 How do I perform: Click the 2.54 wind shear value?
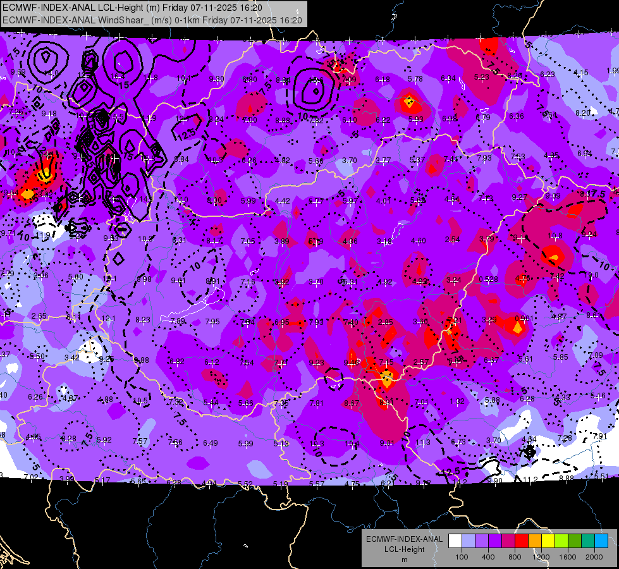(453, 240)
